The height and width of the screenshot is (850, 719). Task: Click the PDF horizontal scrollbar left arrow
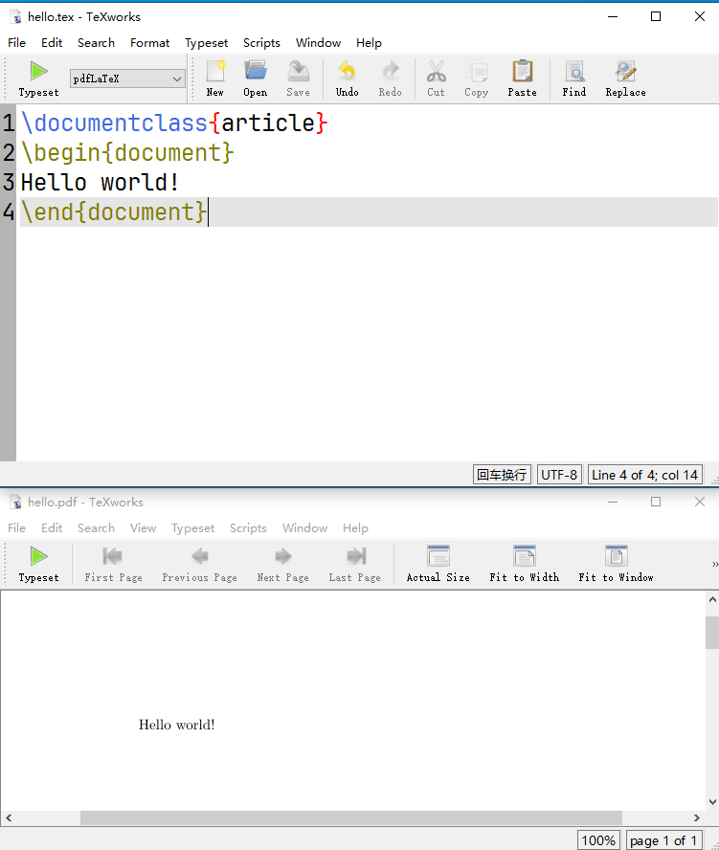[x=9, y=817]
